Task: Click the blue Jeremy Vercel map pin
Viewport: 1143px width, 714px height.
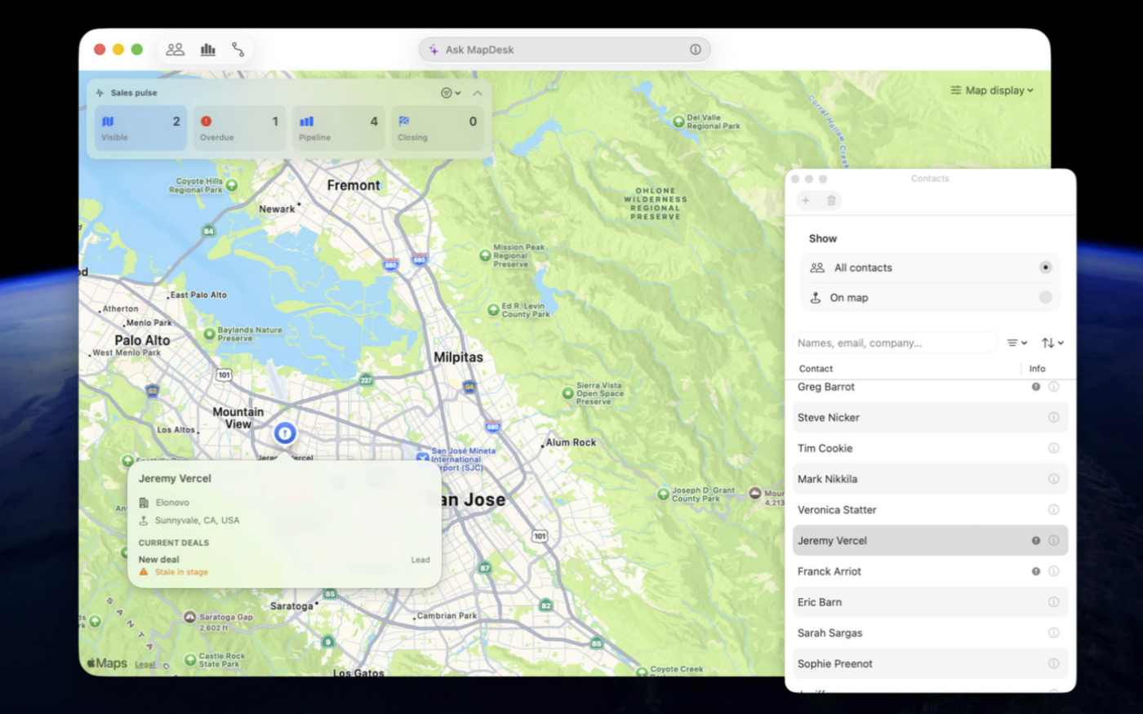Action: click(x=284, y=433)
